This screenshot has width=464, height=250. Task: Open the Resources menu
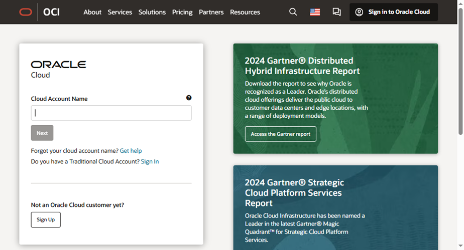[245, 12]
